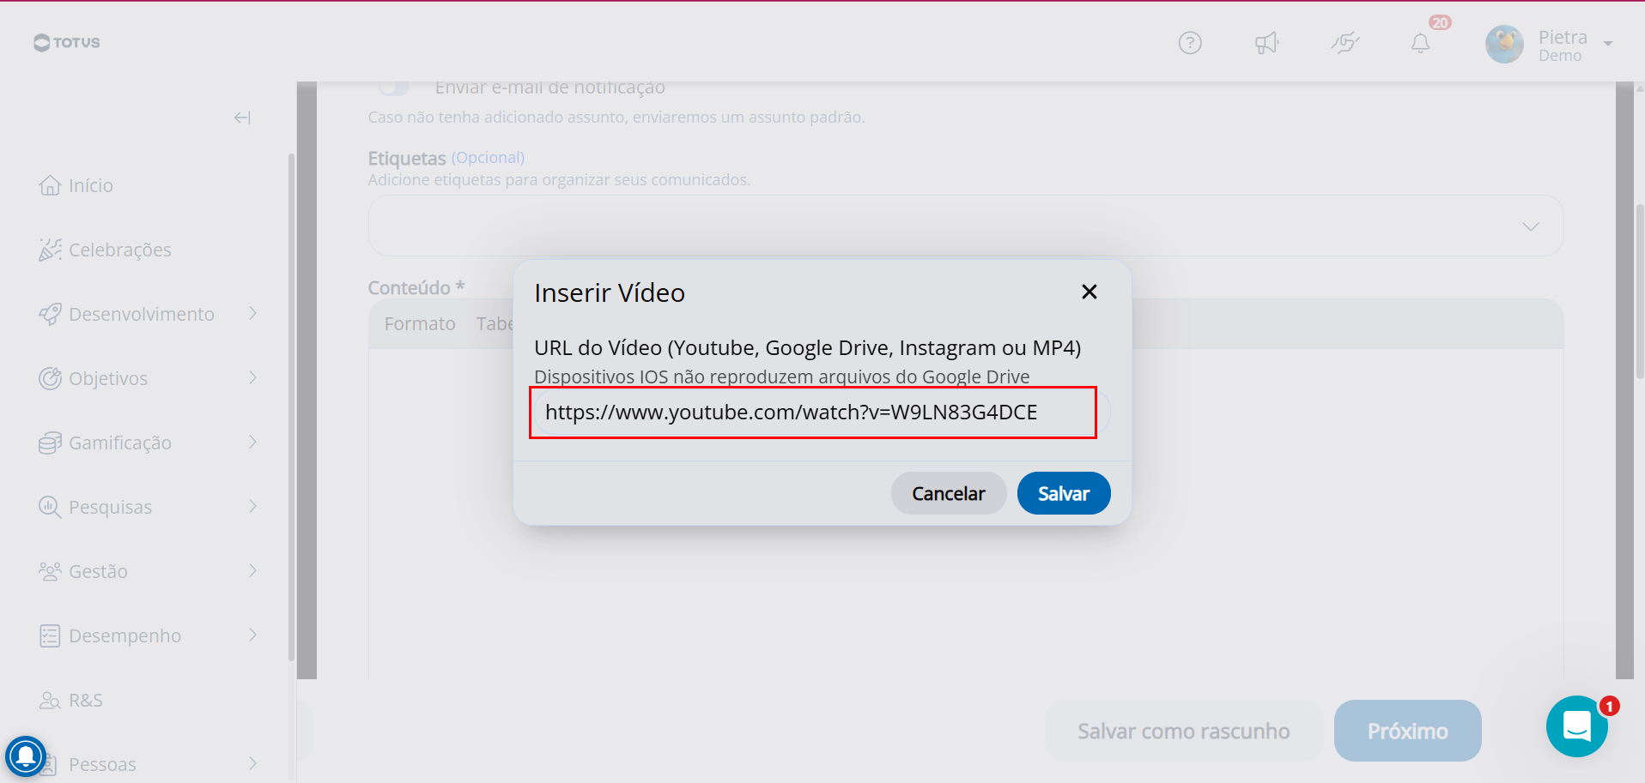
Task: Open the Pietra Demo user menu arrow
Action: point(1608,44)
